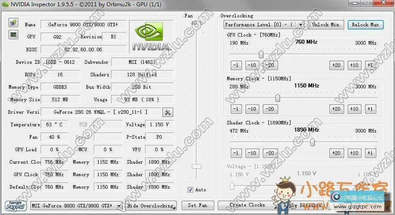
Task: Click the PayPal Donate button
Action: click(x=16, y=206)
